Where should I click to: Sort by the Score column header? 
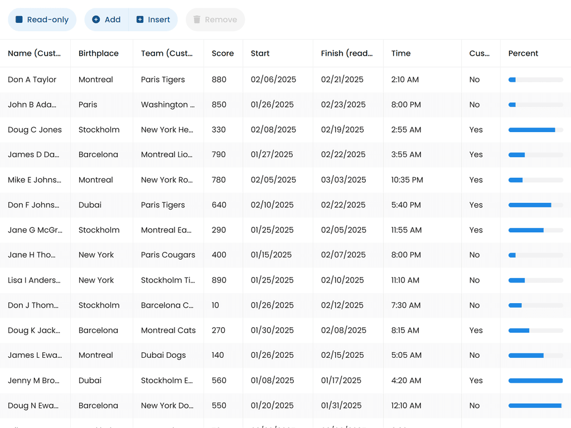pyautogui.click(x=222, y=53)
